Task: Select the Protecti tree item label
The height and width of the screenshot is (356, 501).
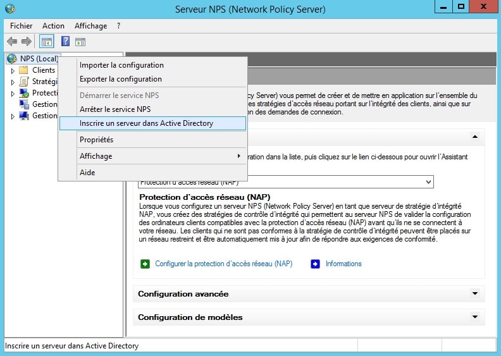Action: (45, 93)
